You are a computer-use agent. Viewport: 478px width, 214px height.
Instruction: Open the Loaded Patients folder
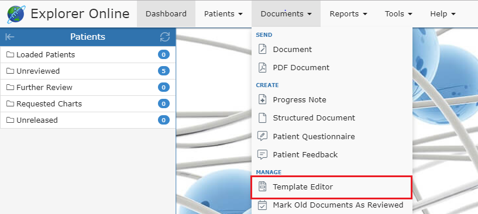click(88, 55)
